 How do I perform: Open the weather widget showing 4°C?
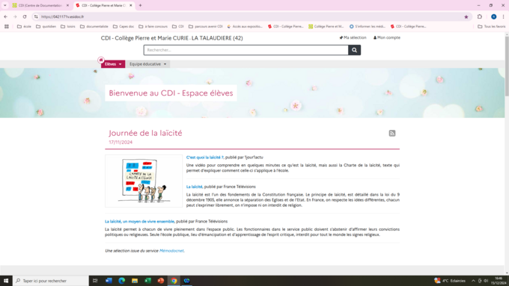click(x=450, y=281)
